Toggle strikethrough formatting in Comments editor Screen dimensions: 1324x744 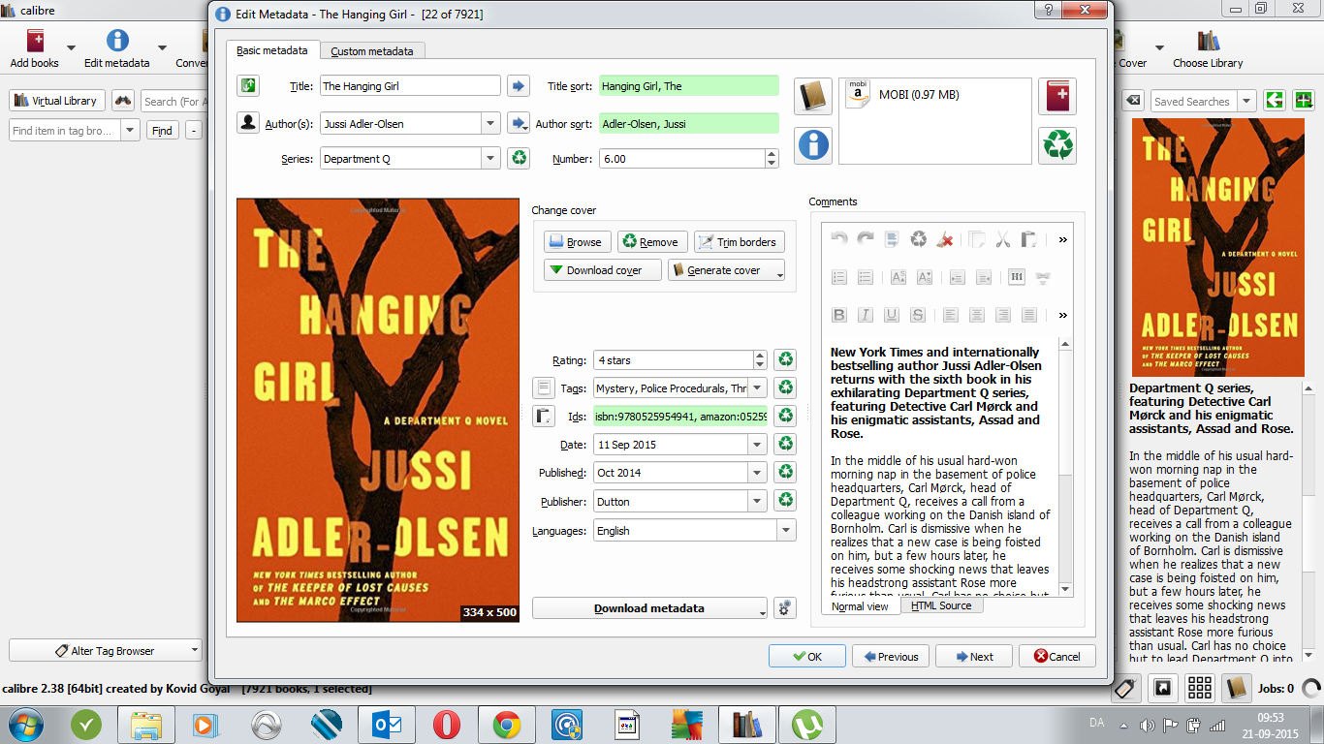(918, 315)
